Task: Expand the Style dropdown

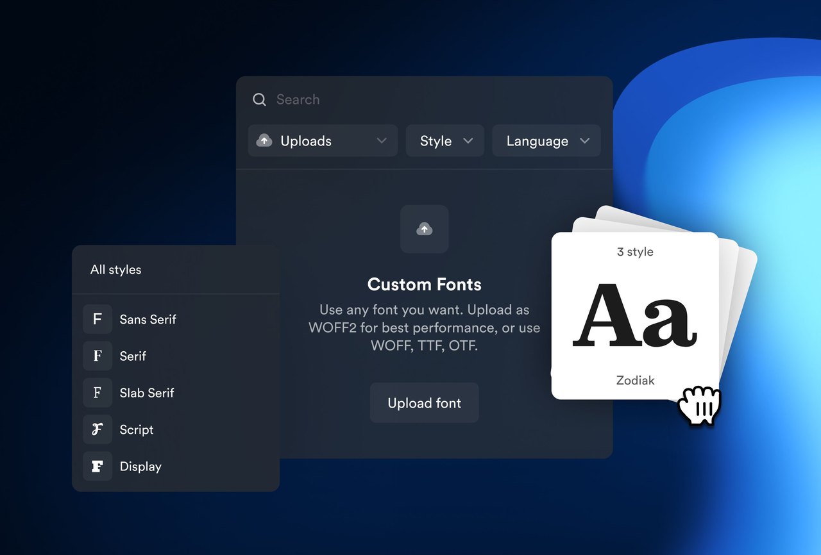Action: click(445, 141)
